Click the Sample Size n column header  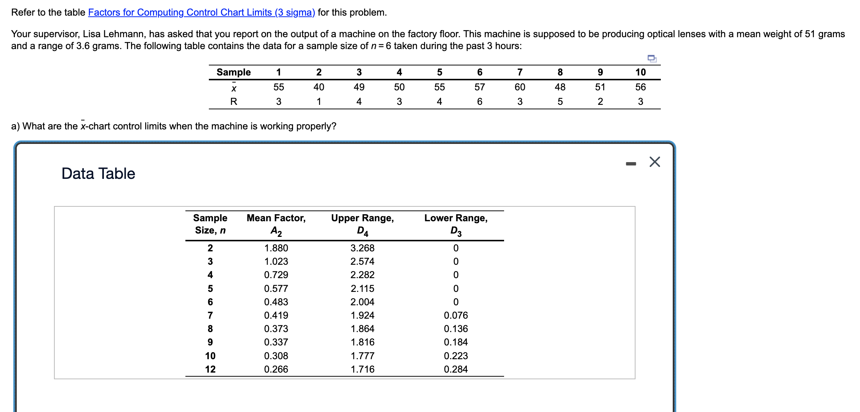[210, 224]
